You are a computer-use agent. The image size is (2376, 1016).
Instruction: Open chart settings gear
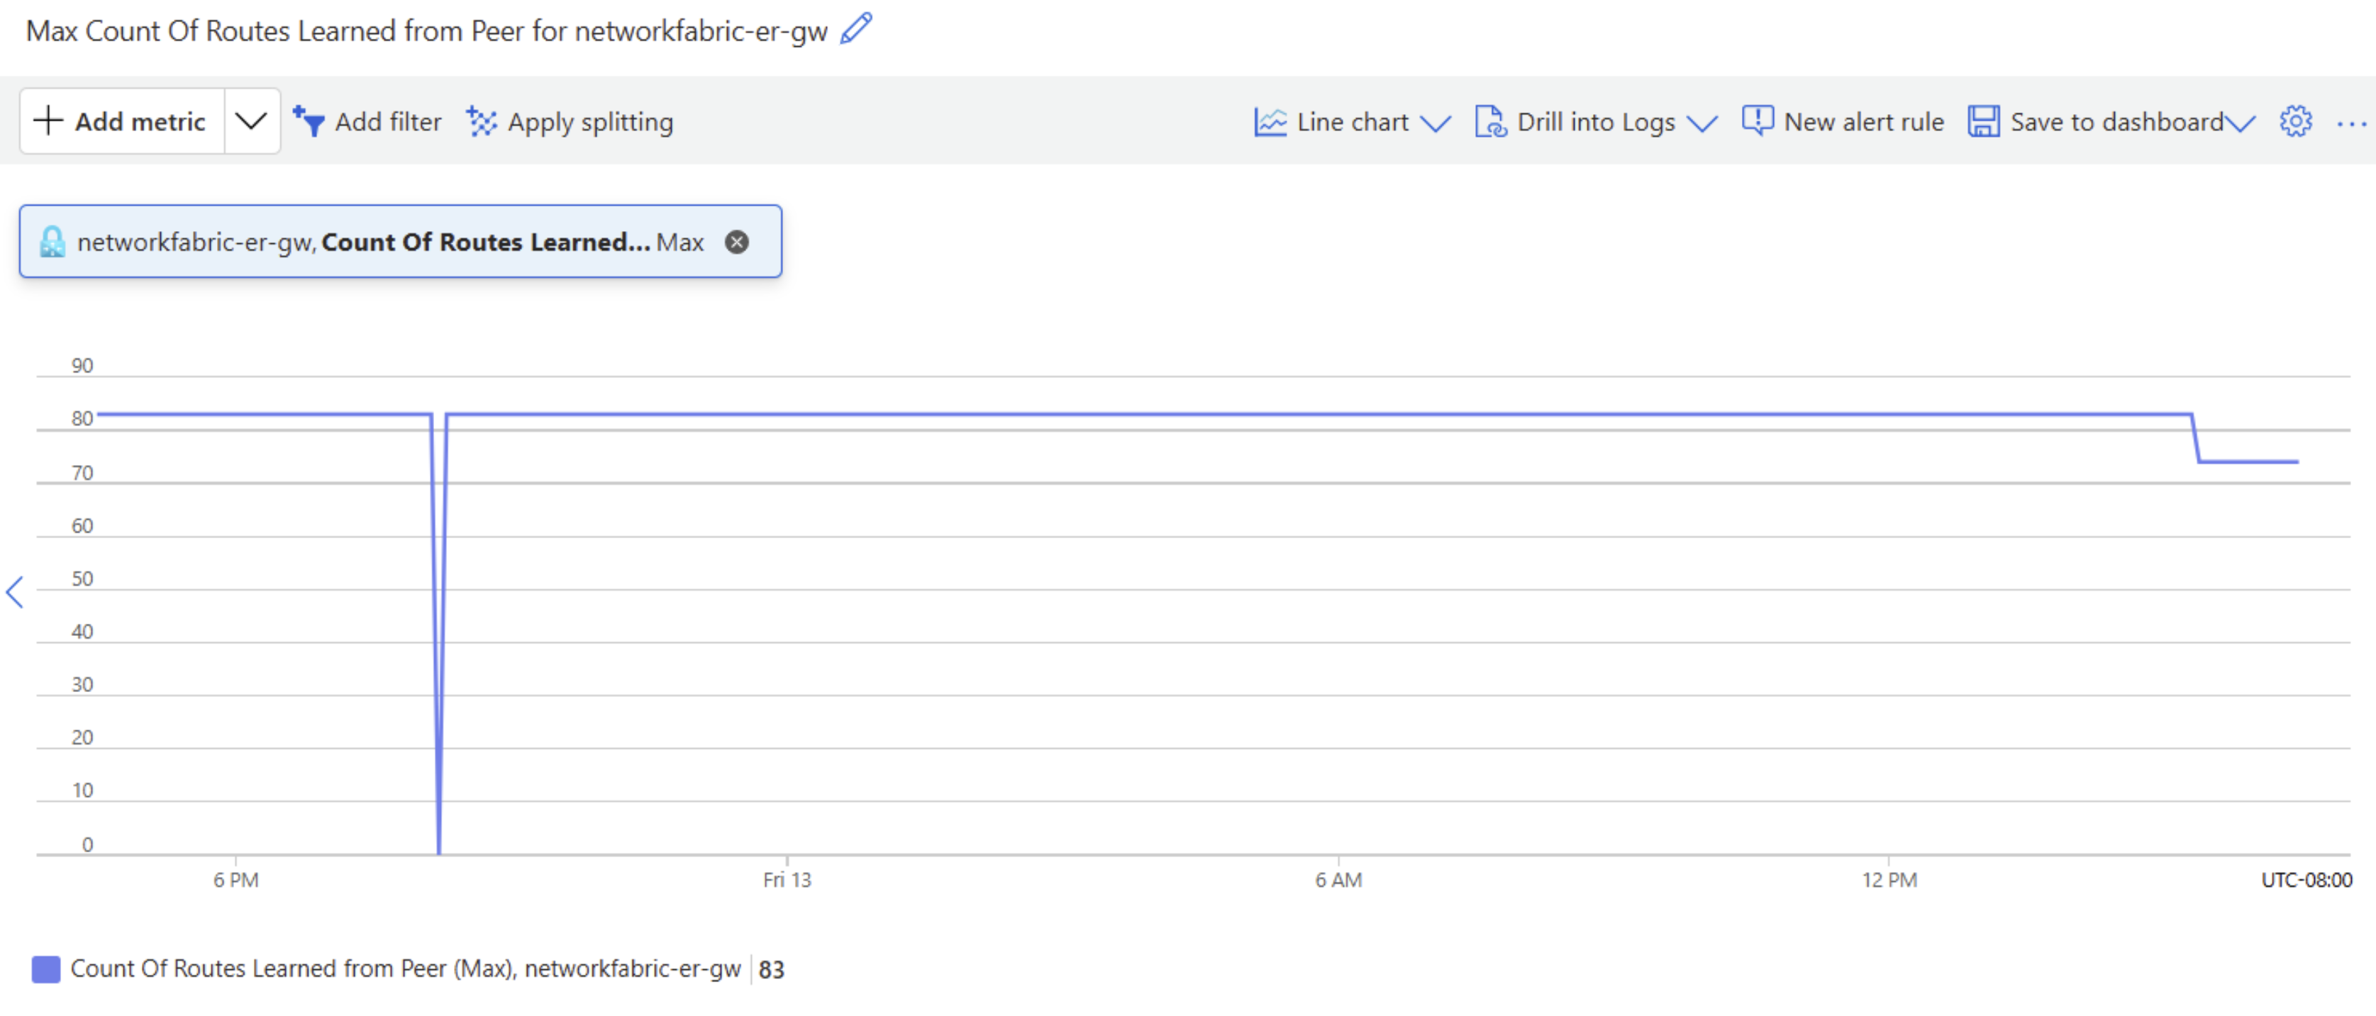click(x=2296, y=122)
